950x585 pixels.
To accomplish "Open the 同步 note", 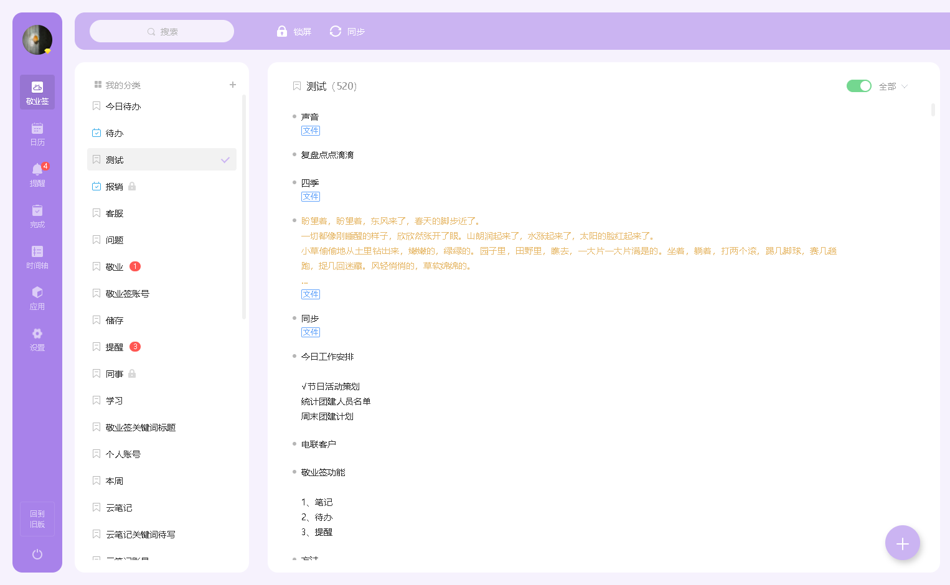I will point(310,318).
